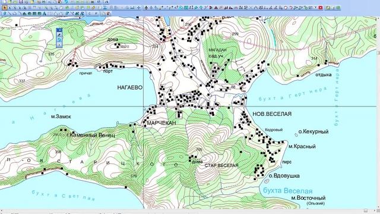Choose the green circle polygon tool
Viewport: 380px width, 214px height.
pyautogui.click(x=29, y=14)
